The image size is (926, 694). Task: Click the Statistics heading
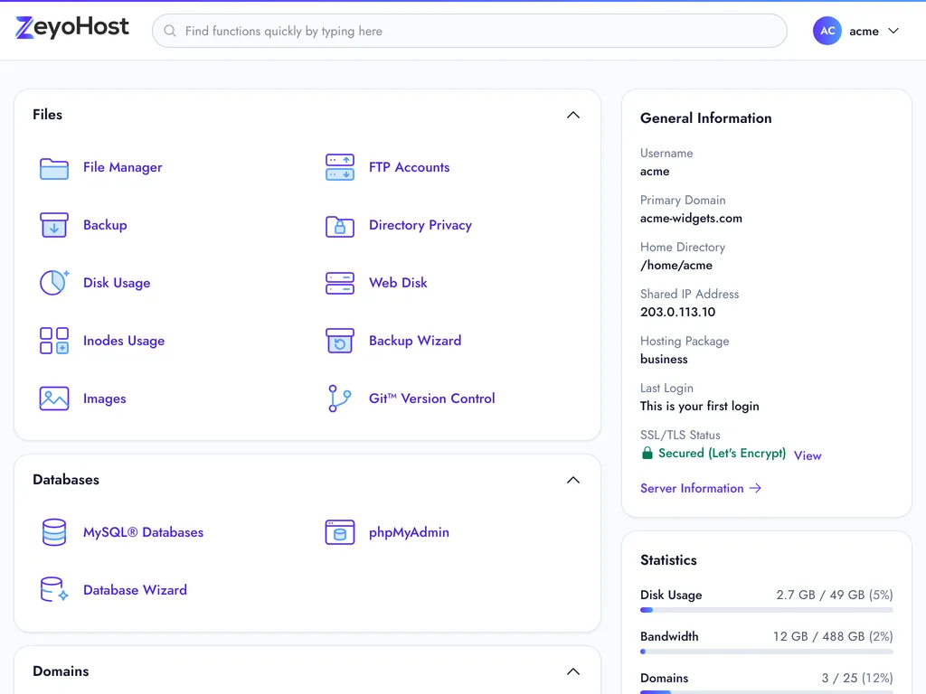pos(668,560)
